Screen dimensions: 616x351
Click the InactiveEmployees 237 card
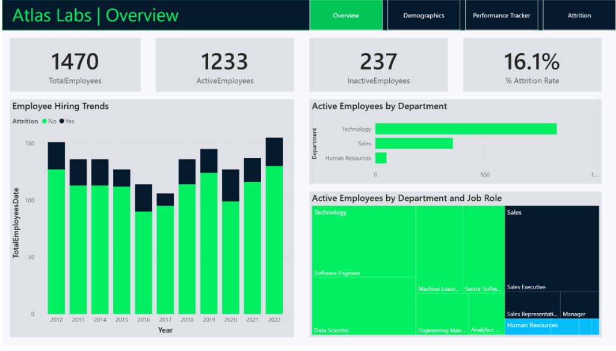378,65
